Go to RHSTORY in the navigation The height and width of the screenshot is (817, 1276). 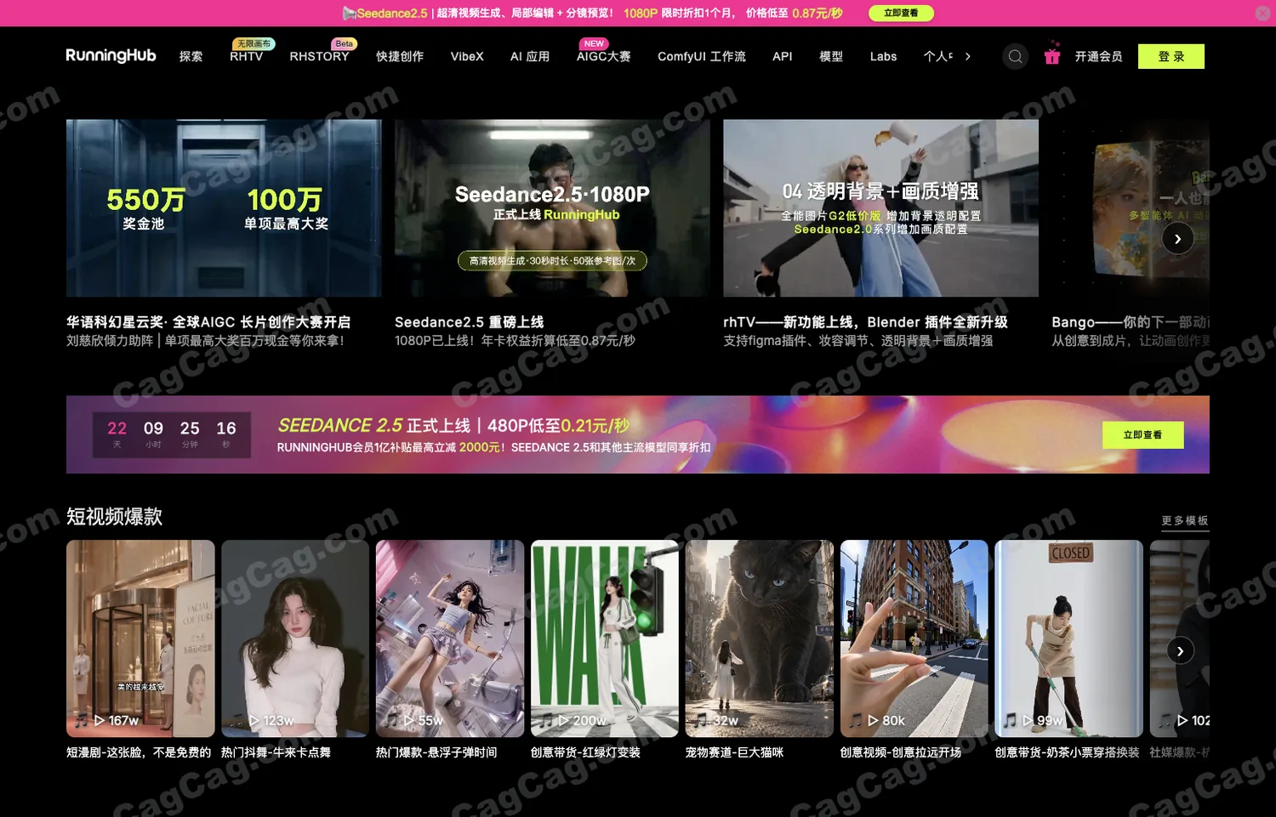[x=320, y=56]
